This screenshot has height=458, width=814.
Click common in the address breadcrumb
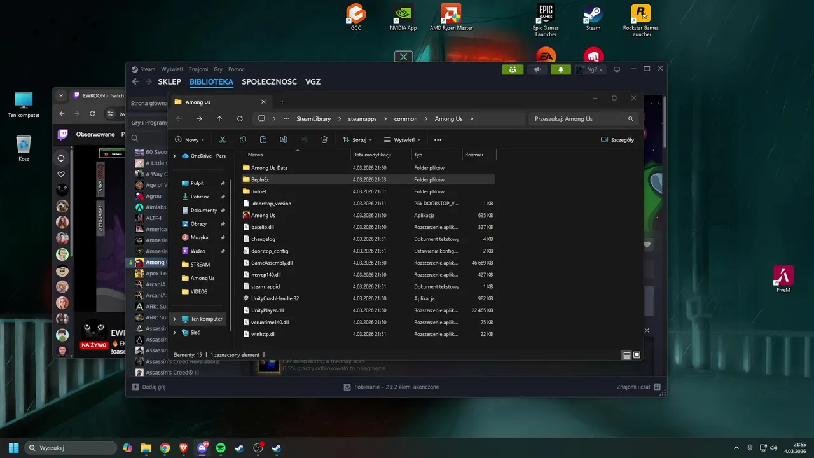(x=406, y=119)
